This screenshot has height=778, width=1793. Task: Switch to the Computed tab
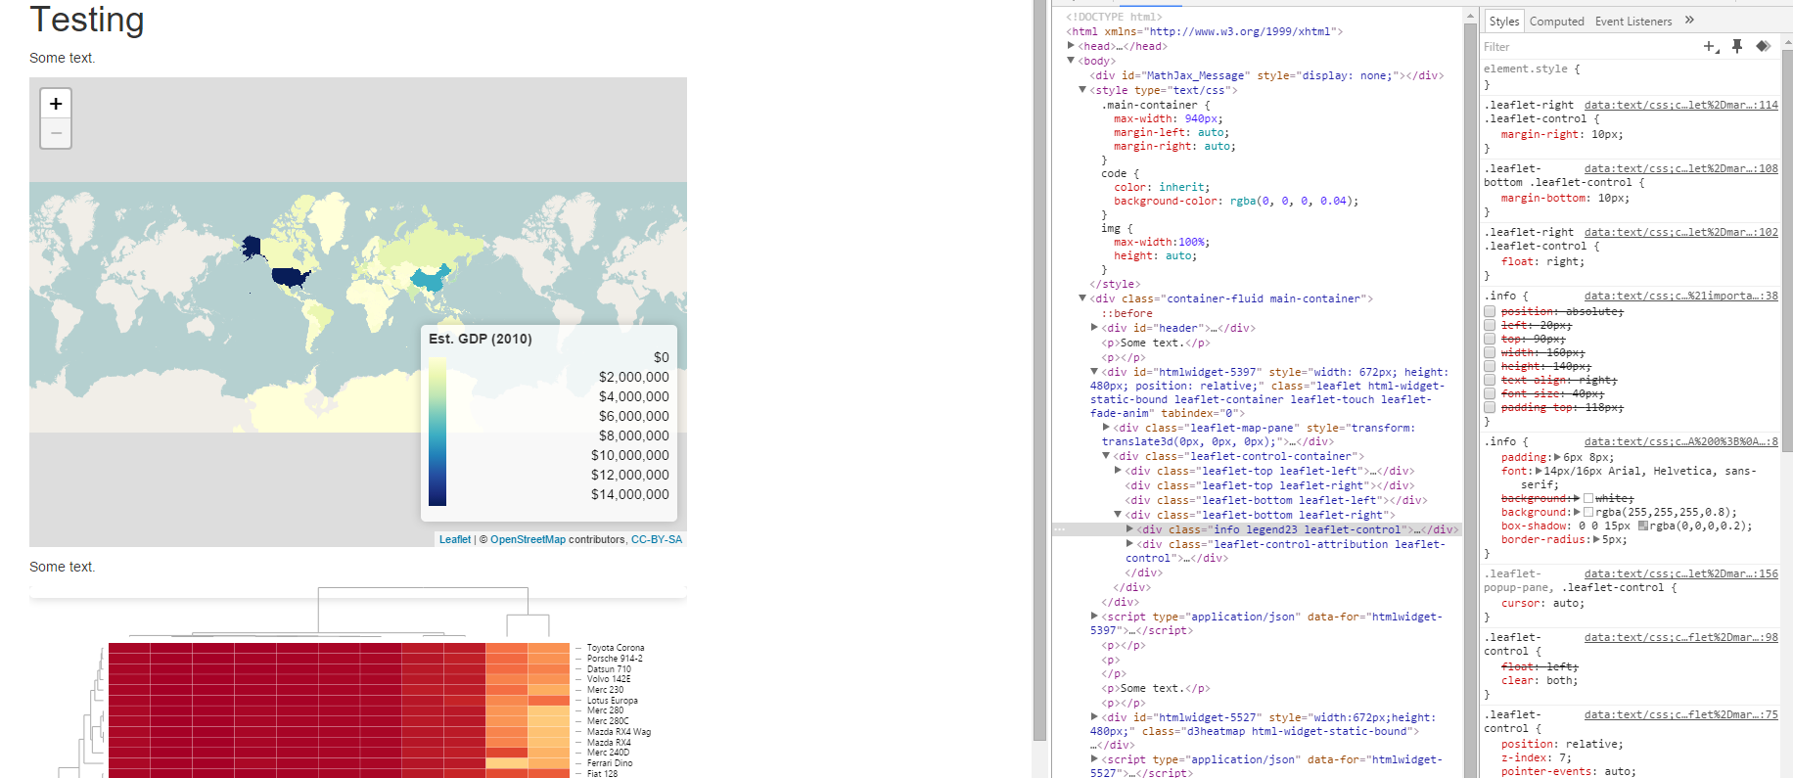pos(1557,21)
